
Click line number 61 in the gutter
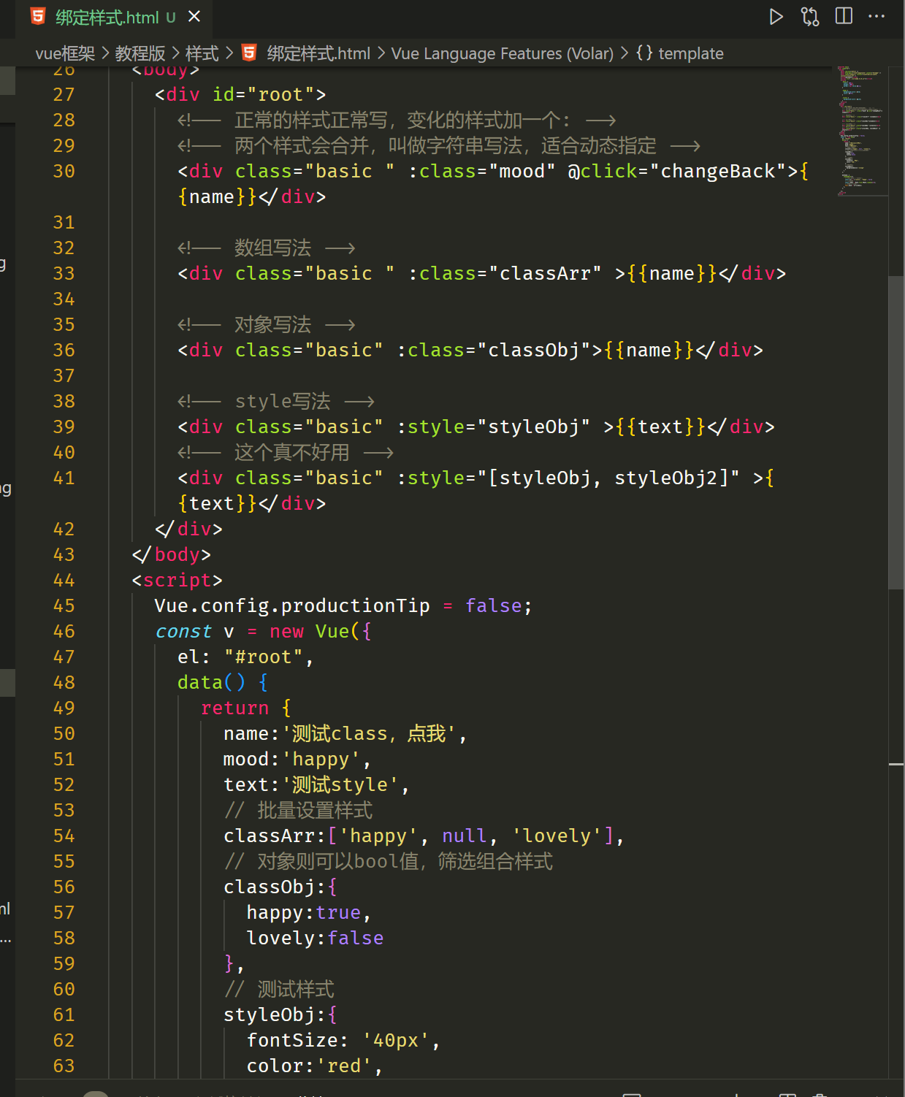(x=64, y=1014)
